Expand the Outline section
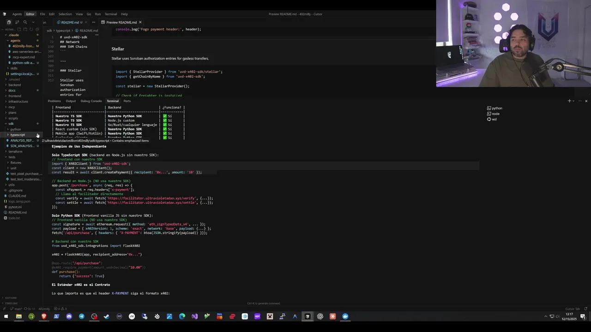This screenshot has width=591, height=332. pos(11,298)
